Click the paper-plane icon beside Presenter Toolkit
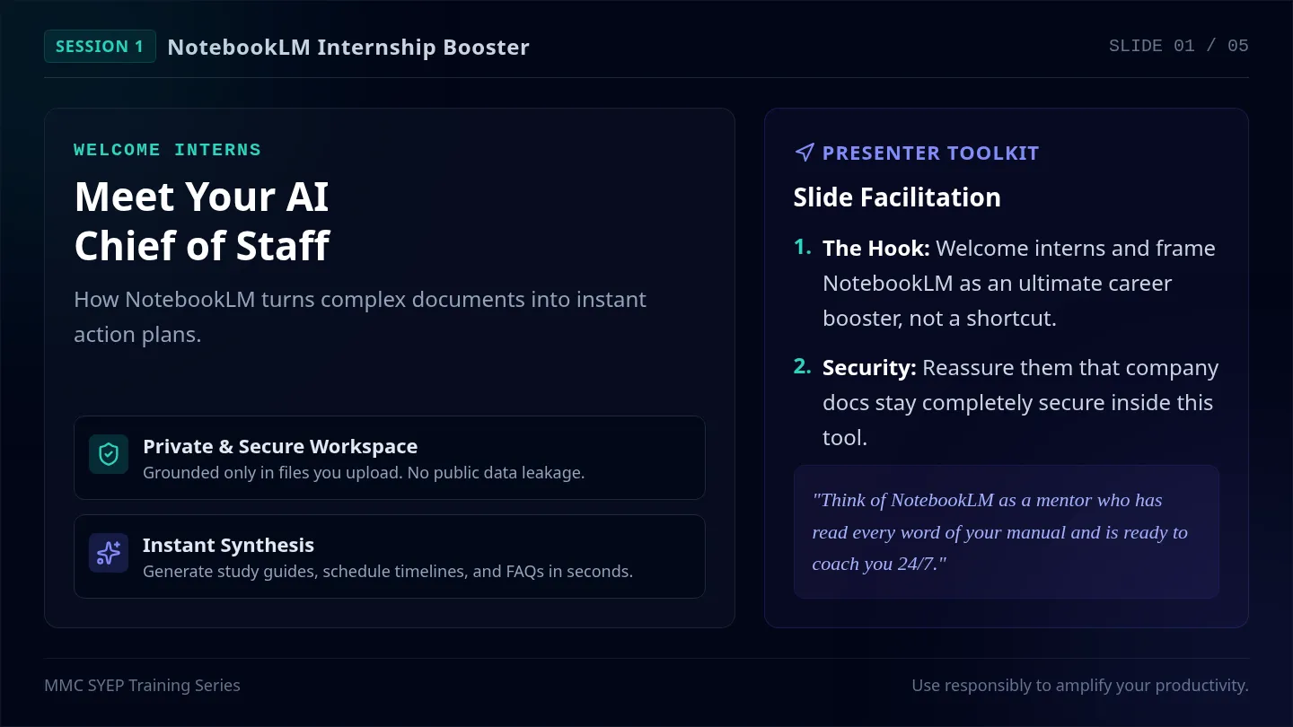This screenshot has height=727, width=1293. pos(805,153)
